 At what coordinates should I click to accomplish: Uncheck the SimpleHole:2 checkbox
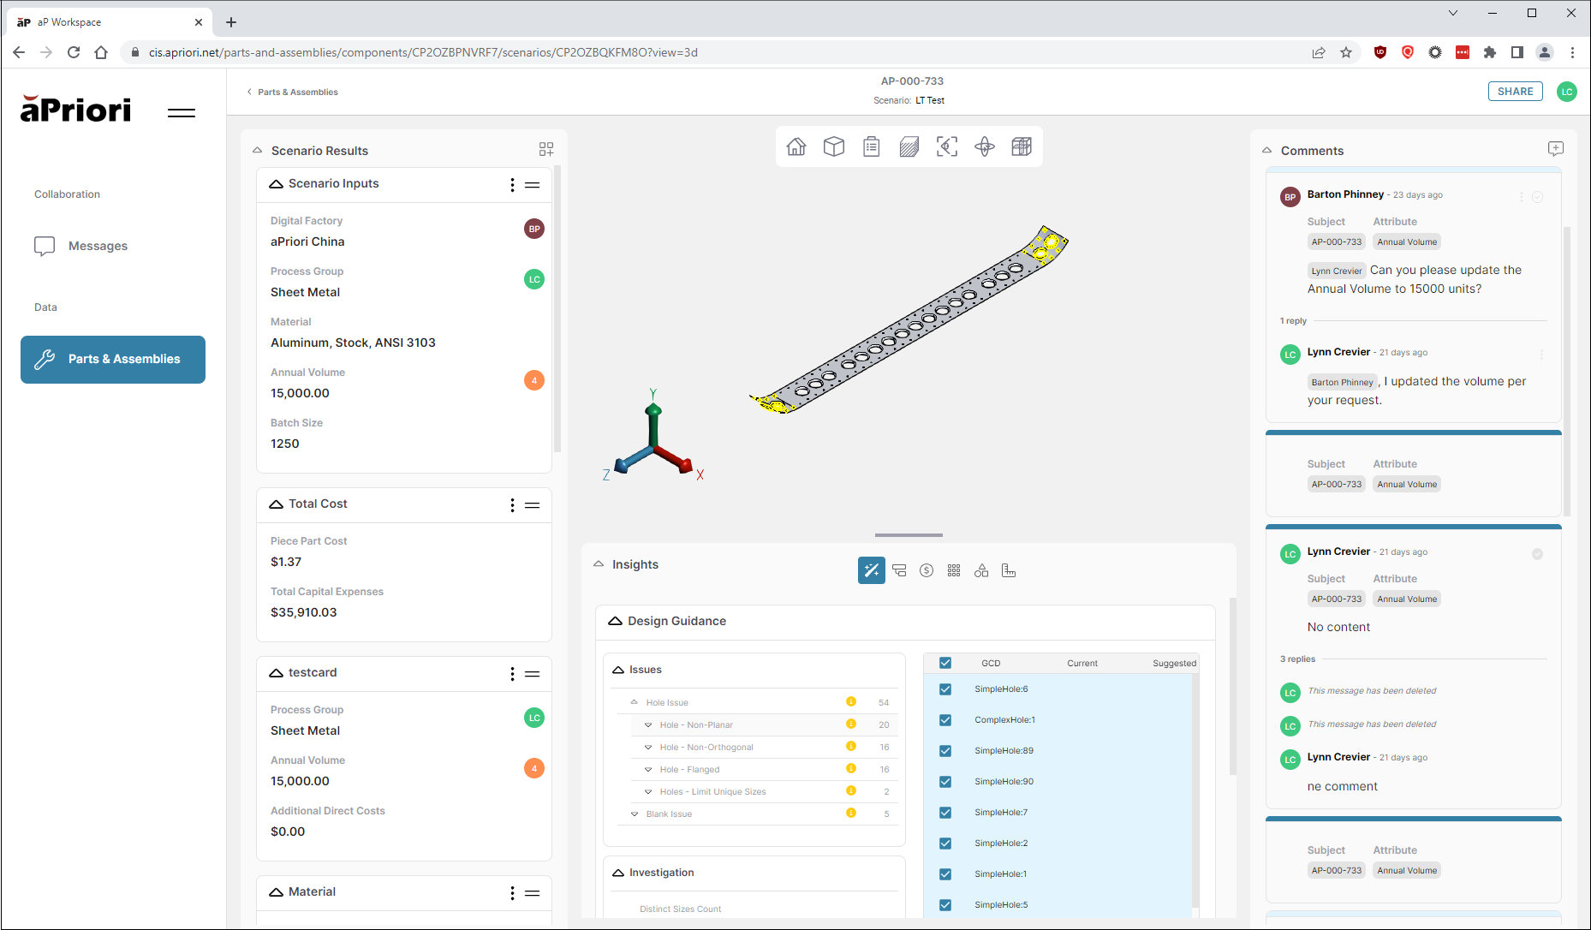[x=945, y=844]
